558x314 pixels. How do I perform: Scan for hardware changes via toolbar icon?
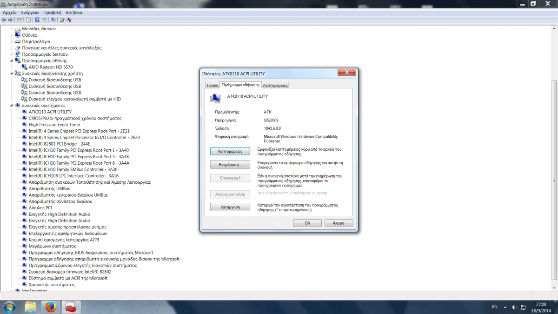(53, 20)
